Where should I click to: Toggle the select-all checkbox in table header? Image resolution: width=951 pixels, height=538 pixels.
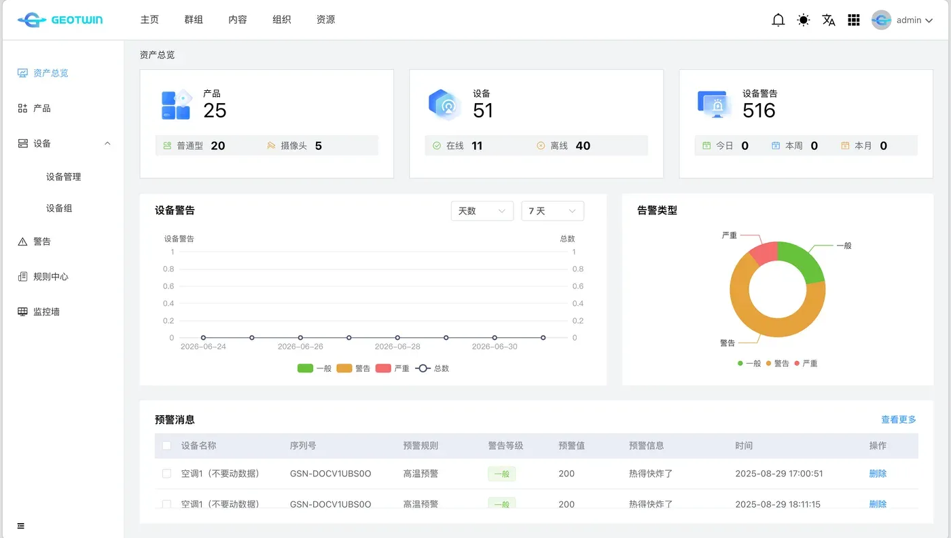click(166, 446)
